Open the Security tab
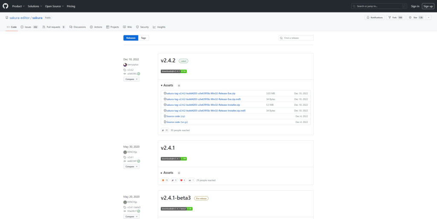This screenshot has height=219, width=437. (x=143, y=27)
